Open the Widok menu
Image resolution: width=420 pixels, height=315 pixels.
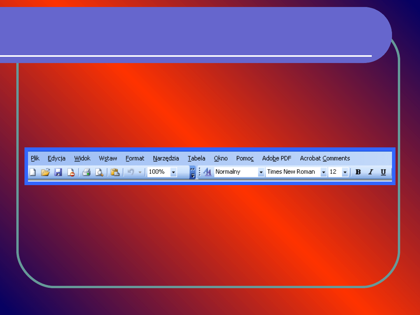(x=82, y=158)
